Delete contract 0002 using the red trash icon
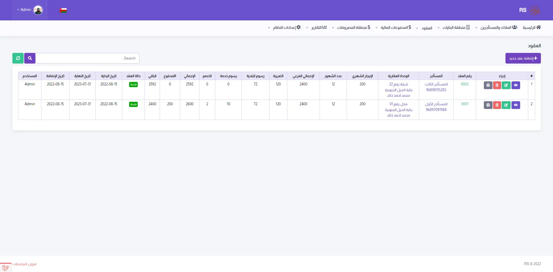This screenshot has width=553, height=272. 497,85
